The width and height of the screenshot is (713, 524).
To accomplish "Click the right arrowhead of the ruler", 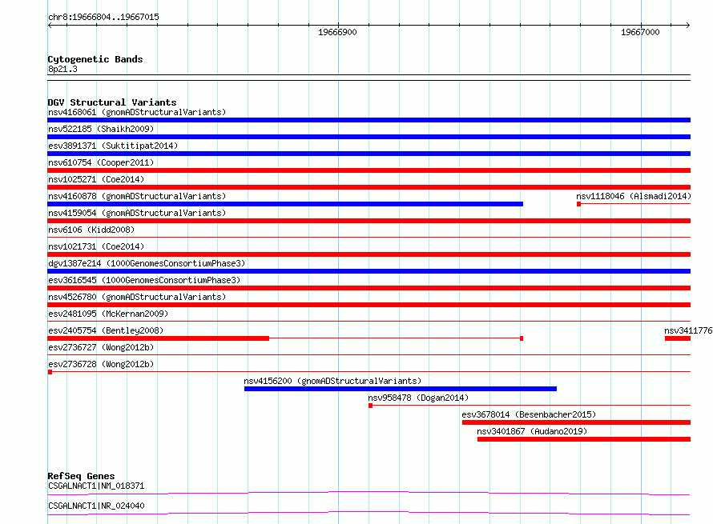I will (688, 25).
